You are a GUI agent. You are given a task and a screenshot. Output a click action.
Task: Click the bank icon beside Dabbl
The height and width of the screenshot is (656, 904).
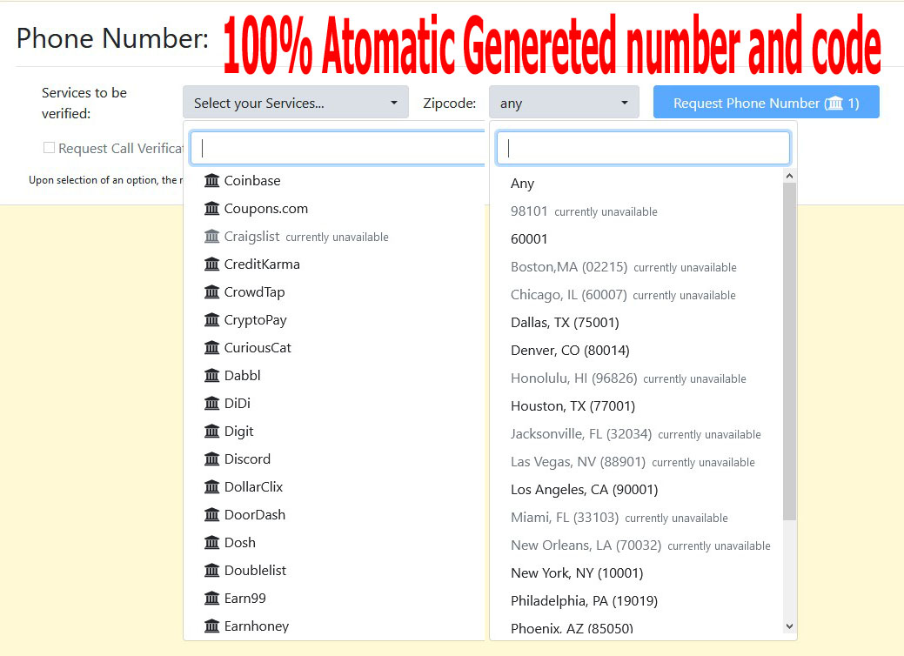[x=211, y=375]
